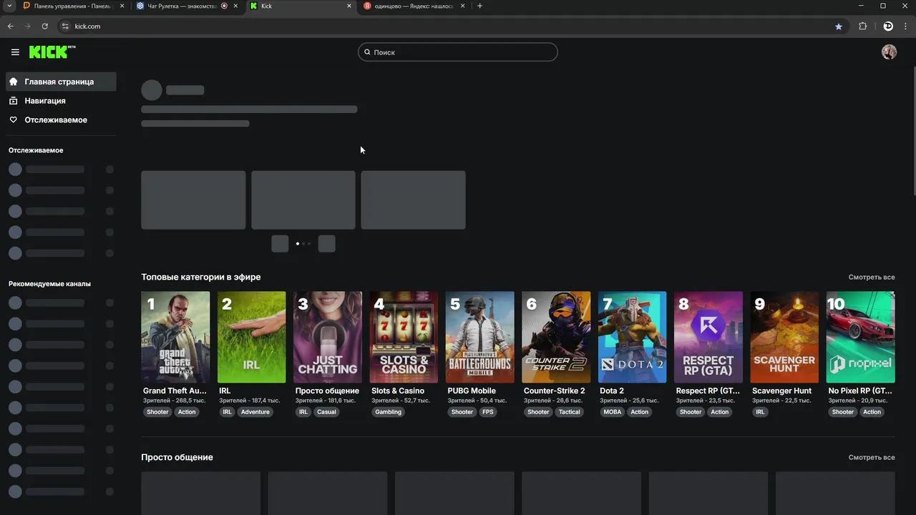Click the Slots & Casino title text

tap(398, 391)
